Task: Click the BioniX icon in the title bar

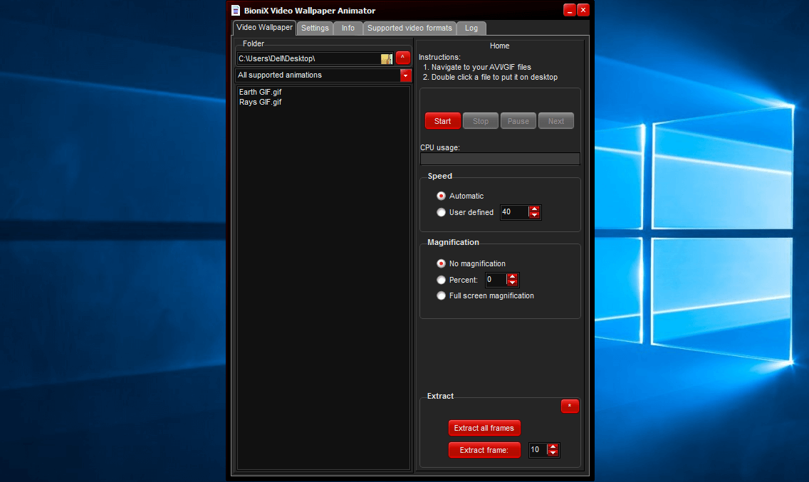Action: coord(236,10)
